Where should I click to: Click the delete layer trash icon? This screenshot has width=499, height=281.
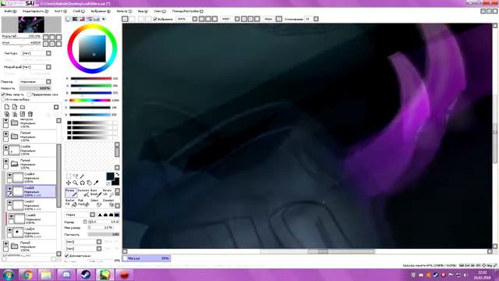pyautogui.click(x=30, y=114)
